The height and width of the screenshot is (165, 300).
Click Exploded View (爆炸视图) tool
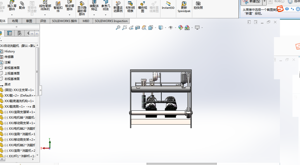point(143,7)
